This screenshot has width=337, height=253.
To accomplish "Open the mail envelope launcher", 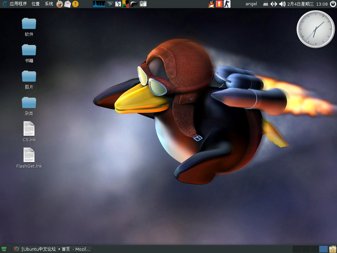I will pyautogui.click(x=67, y=4).
